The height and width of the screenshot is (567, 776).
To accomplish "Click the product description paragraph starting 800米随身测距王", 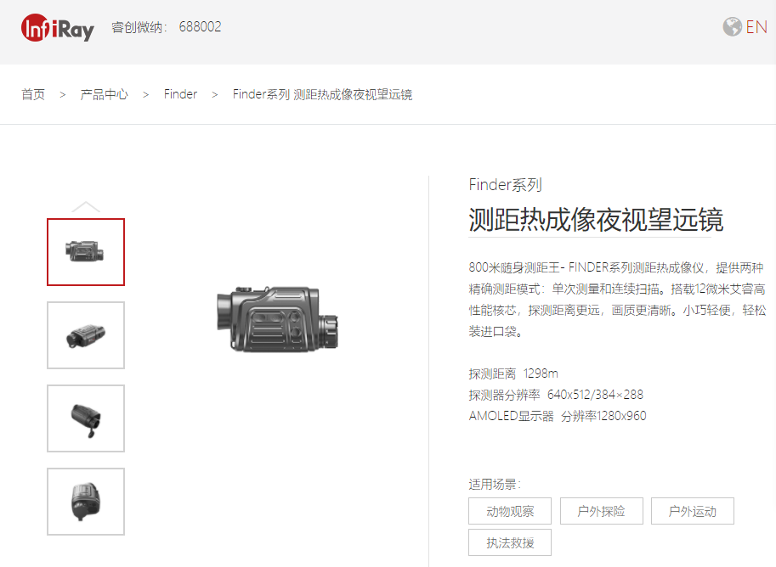I will [617, 300].
